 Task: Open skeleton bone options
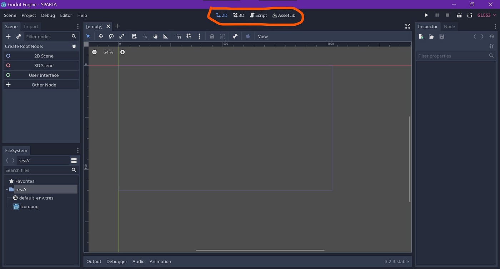pyautogui.click(x=235, y=36)
